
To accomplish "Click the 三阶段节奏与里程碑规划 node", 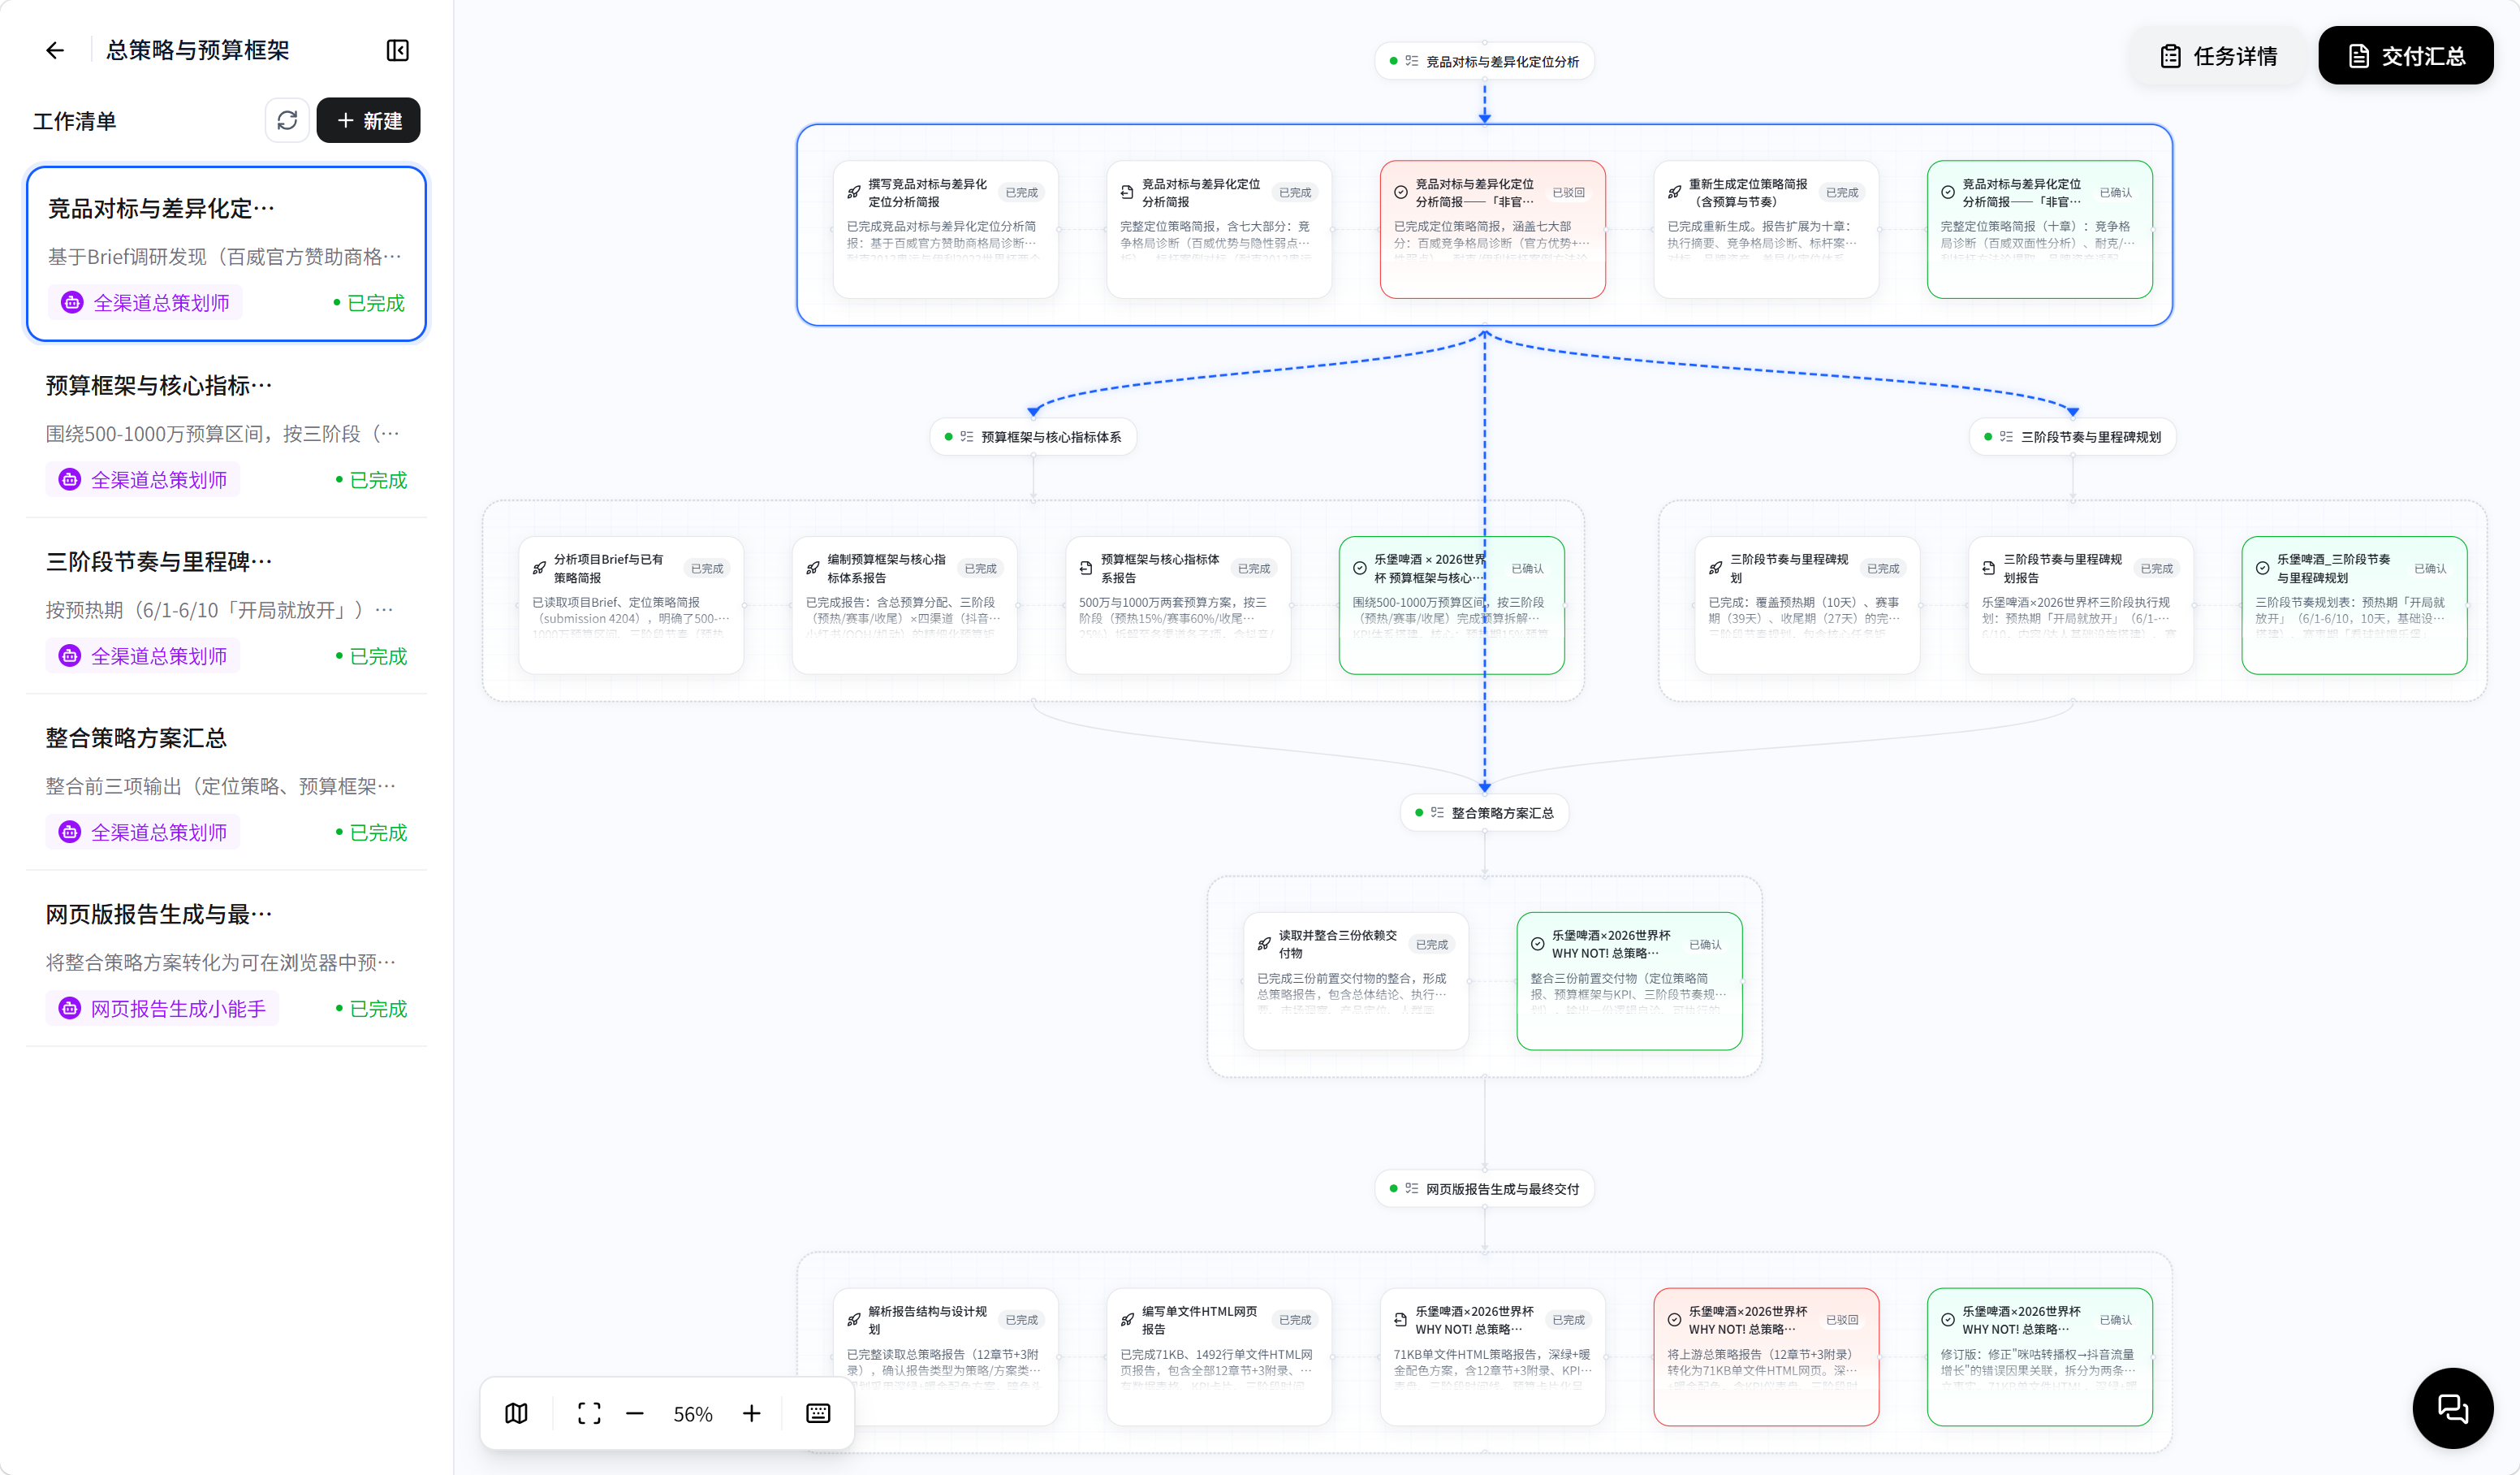I will pyautogui.click(x=2072, y=436).
